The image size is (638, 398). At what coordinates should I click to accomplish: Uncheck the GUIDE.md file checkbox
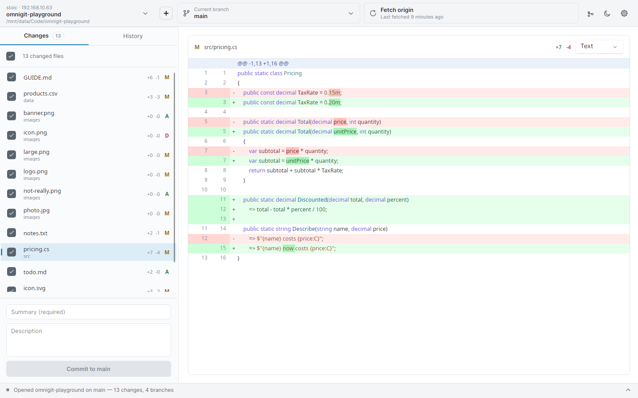click(x=12, y=77)
